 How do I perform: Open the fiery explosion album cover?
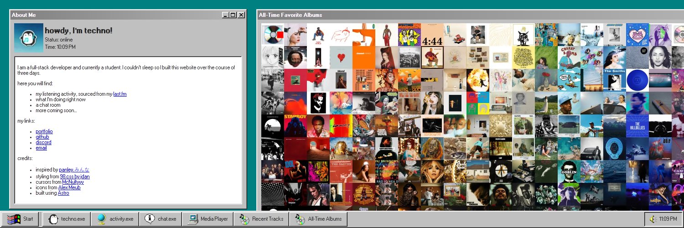pyautogui.click(x=478, y=80)
